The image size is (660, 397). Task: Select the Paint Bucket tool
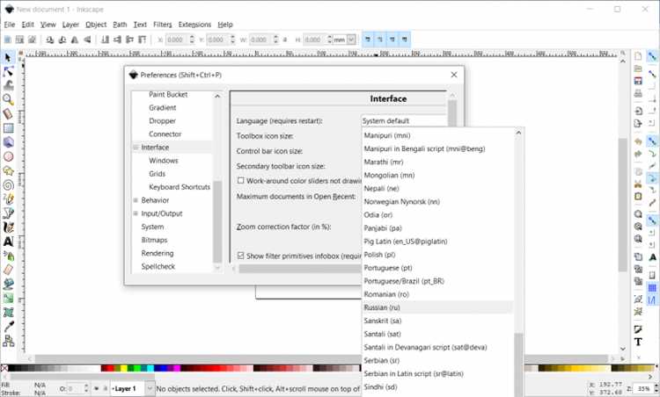[8, 284]
